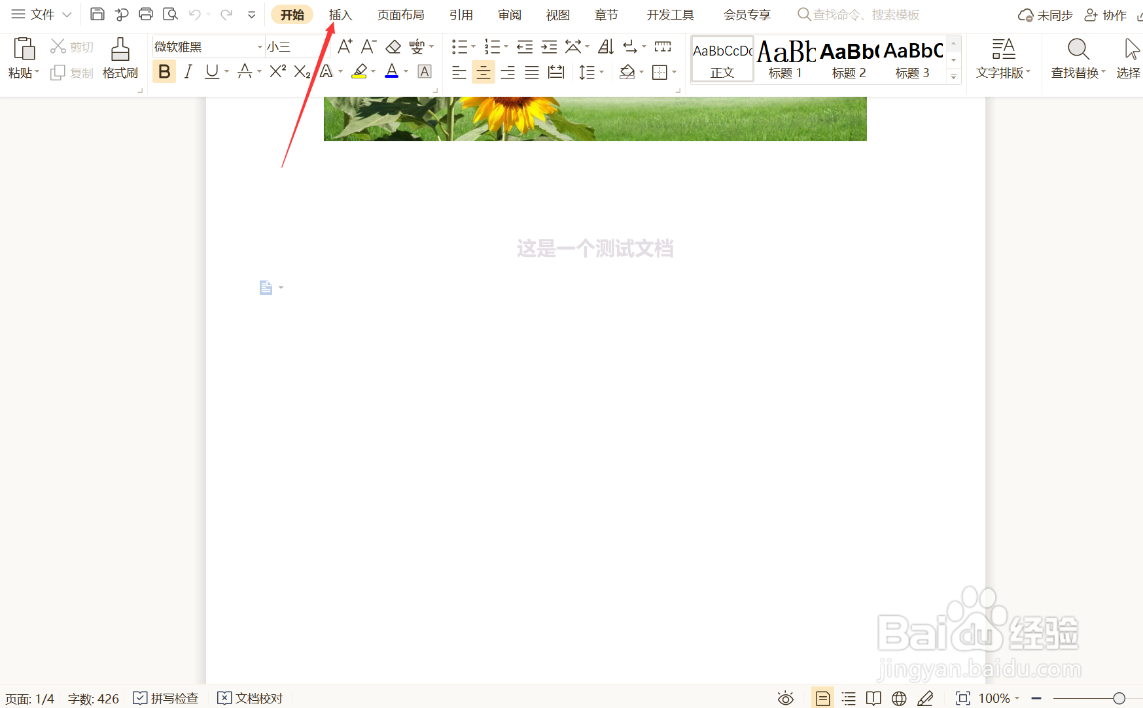Enable eye protection mode in status bar
The image size is (1143, 708).
click(785, 698)
